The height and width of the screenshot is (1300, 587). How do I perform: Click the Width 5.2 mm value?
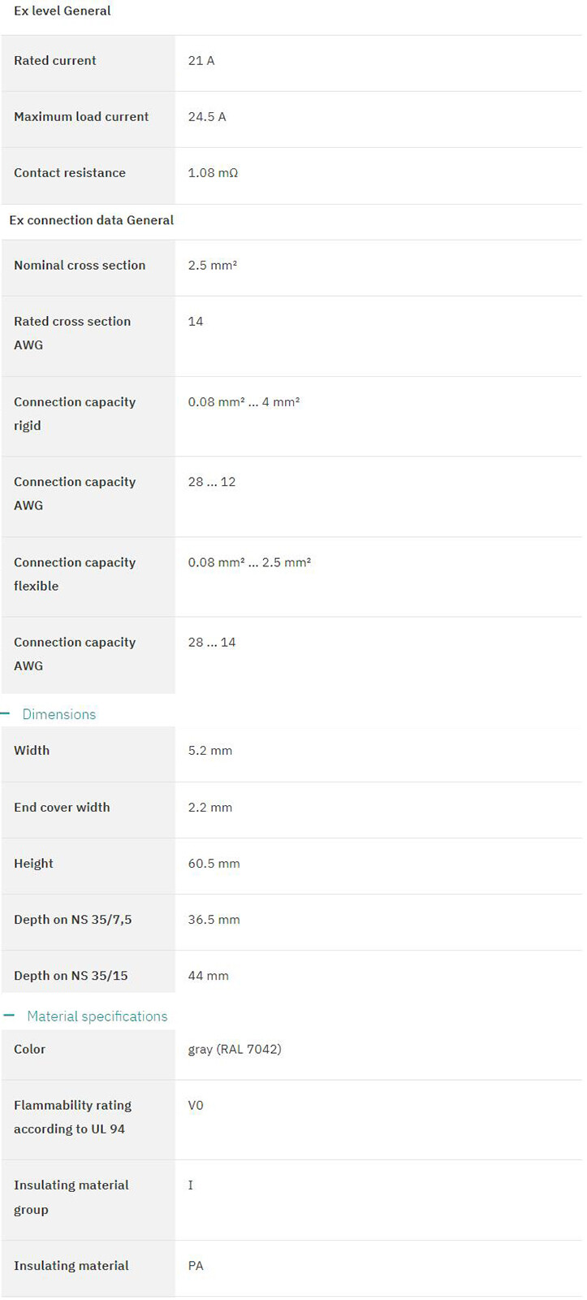210,751
